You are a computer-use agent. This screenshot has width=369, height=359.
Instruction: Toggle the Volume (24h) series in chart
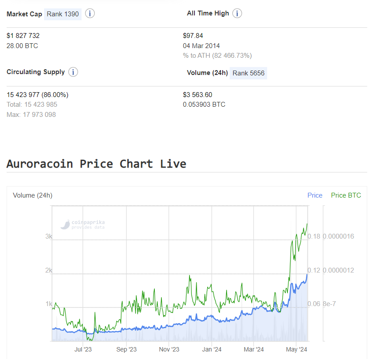coord(33,195)
